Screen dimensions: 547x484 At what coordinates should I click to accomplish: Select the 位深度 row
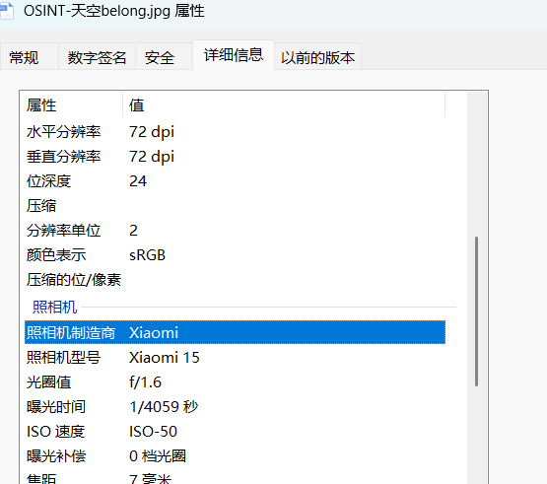(235, 181)
